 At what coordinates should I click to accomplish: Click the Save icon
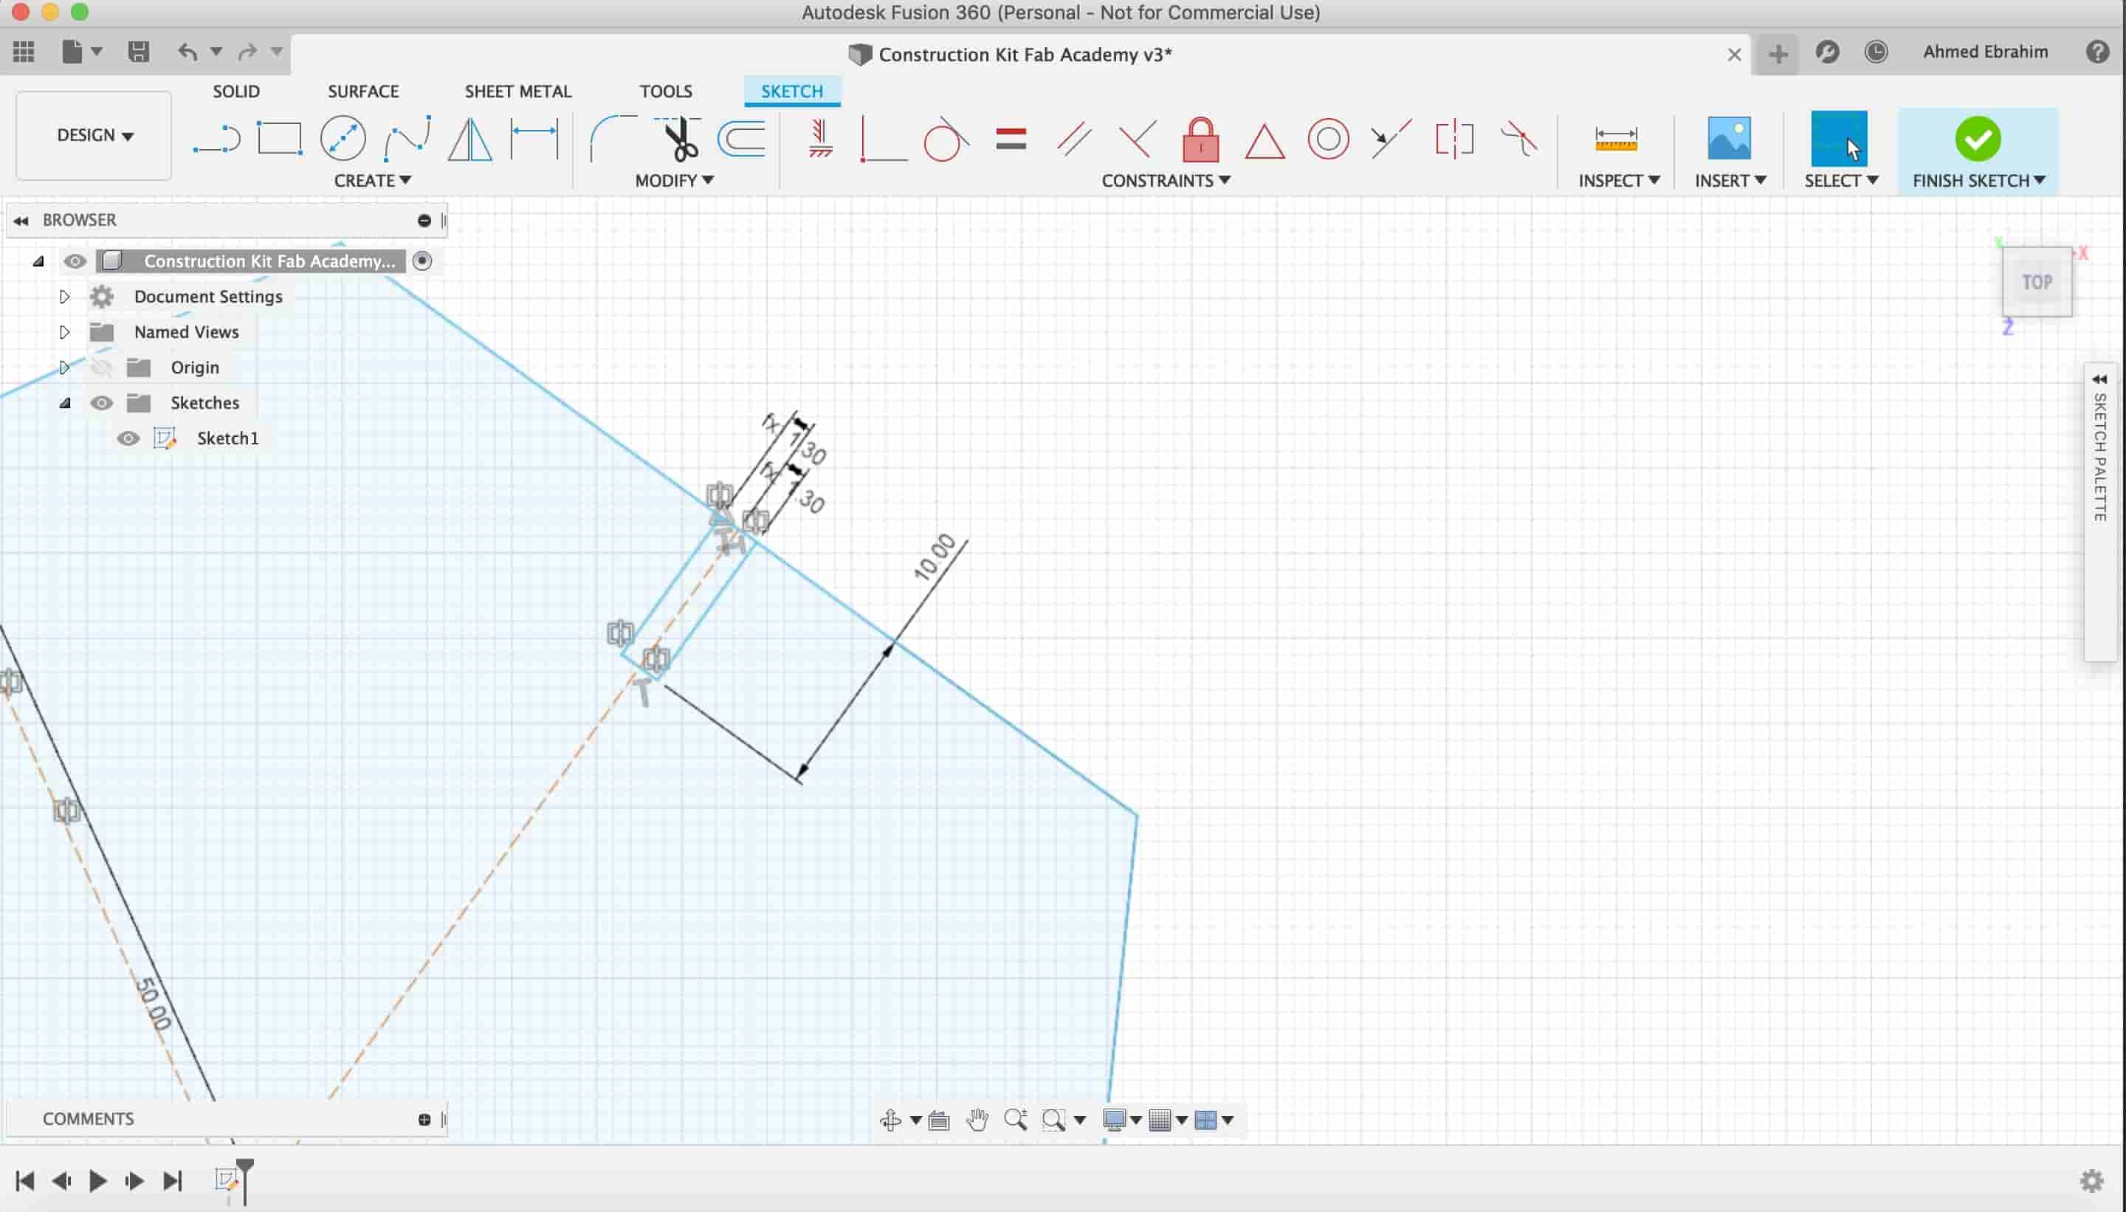pos(138,52)
